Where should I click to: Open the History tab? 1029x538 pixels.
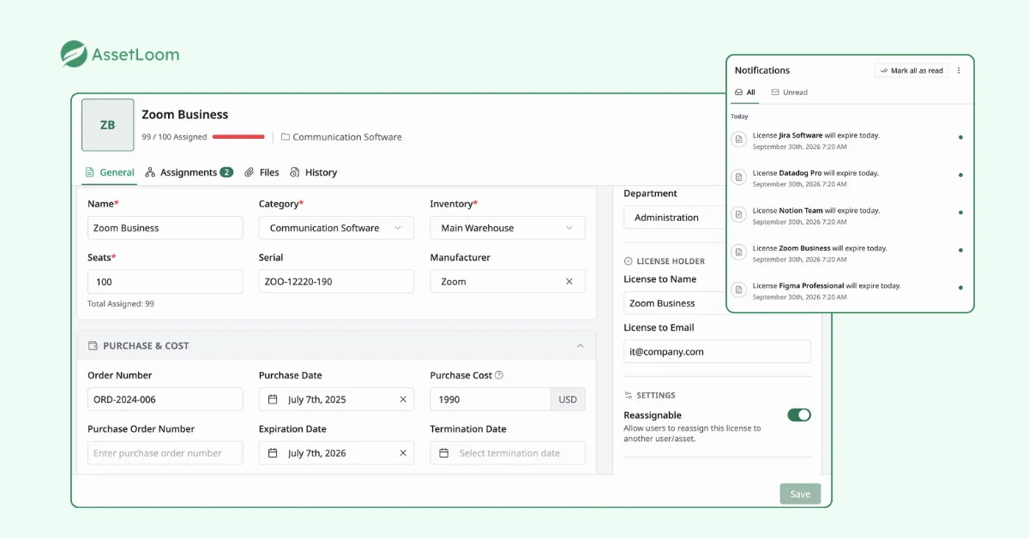313,172
